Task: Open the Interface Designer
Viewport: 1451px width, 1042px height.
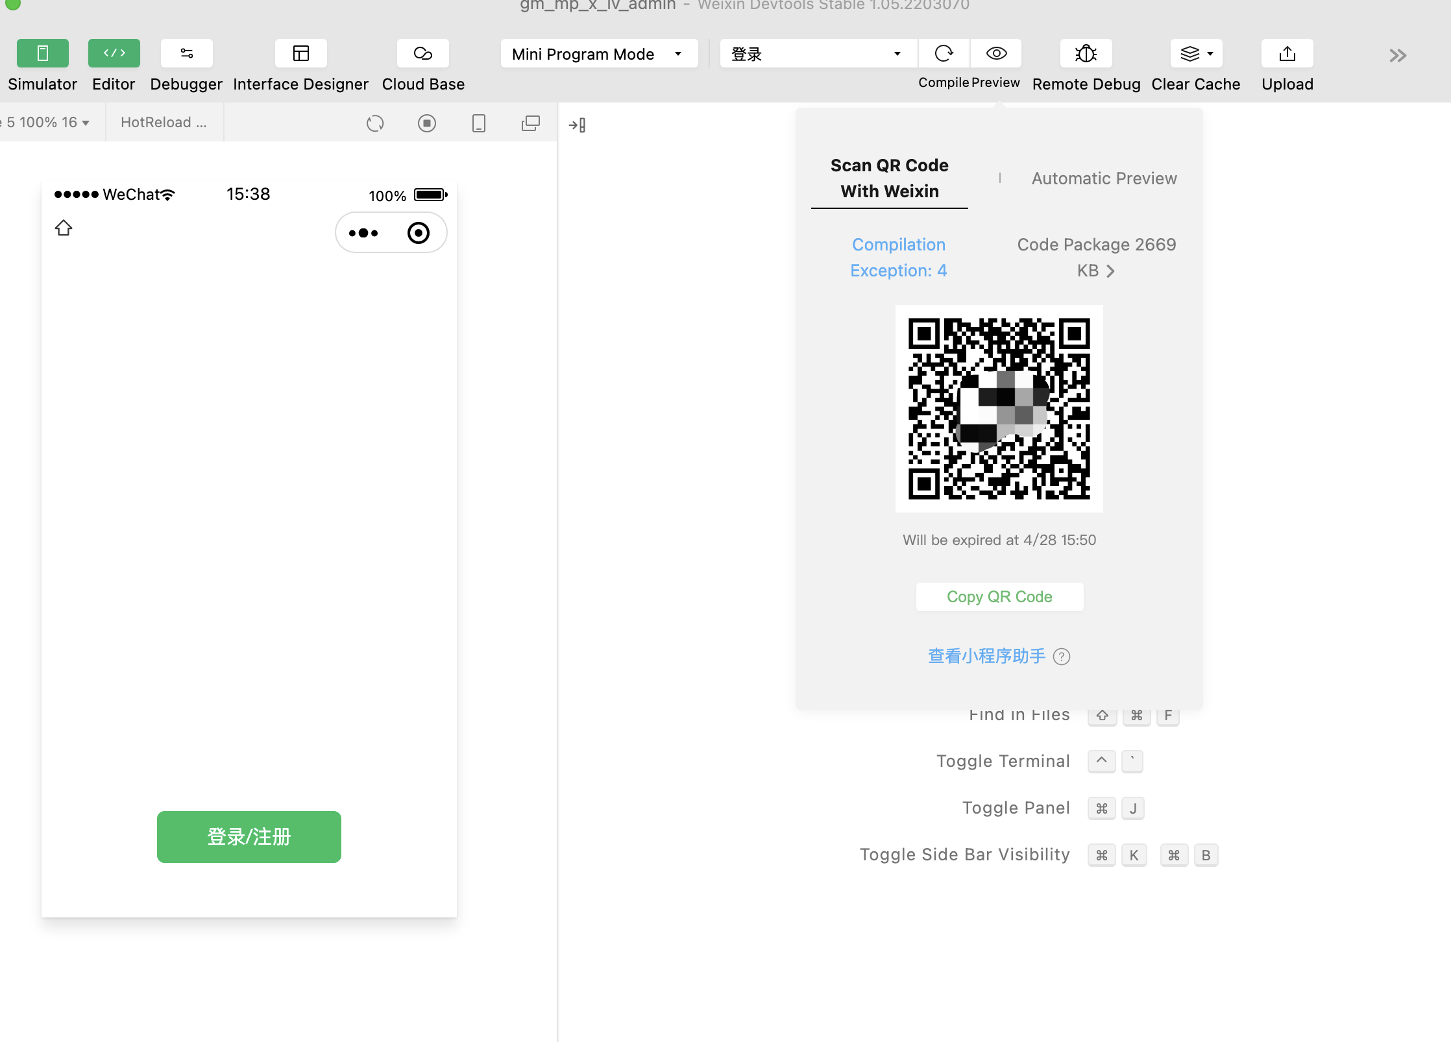Action: [x=300, y=53]
